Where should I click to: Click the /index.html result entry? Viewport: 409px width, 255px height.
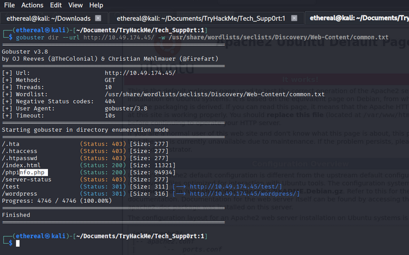point(21,165)
